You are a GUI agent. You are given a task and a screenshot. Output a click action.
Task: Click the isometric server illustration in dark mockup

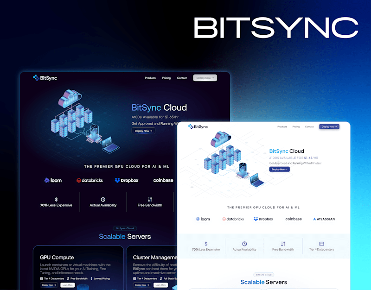[x=85, y=121]
